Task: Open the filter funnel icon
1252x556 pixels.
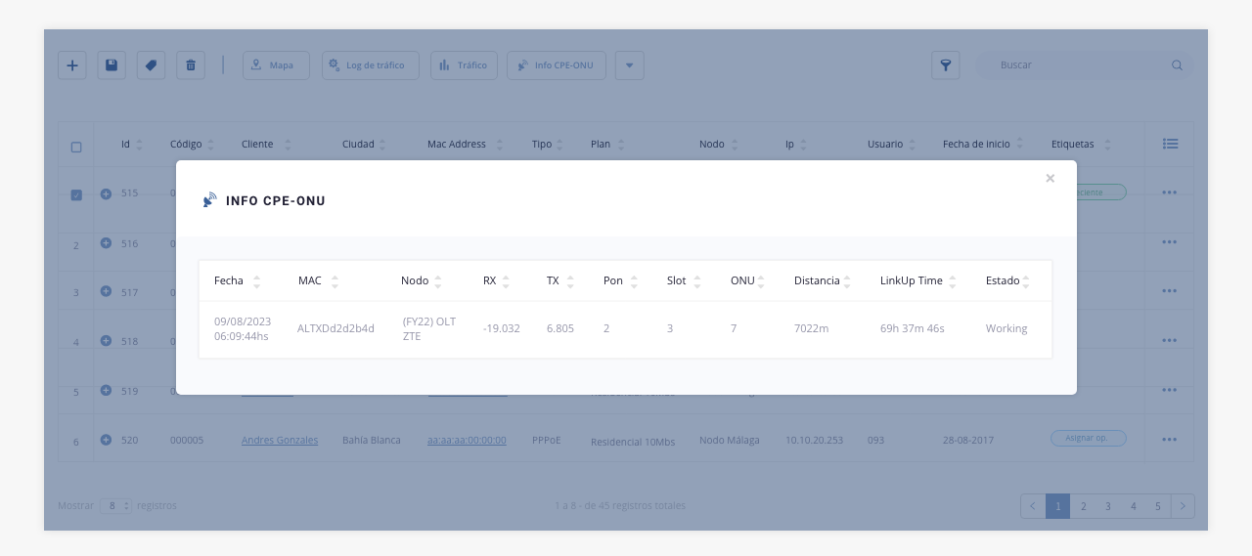Action: tap(945, 65)
